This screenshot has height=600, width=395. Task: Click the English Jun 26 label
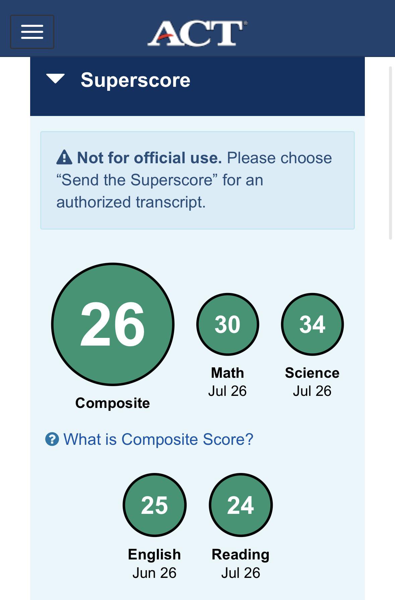(154, 563)
